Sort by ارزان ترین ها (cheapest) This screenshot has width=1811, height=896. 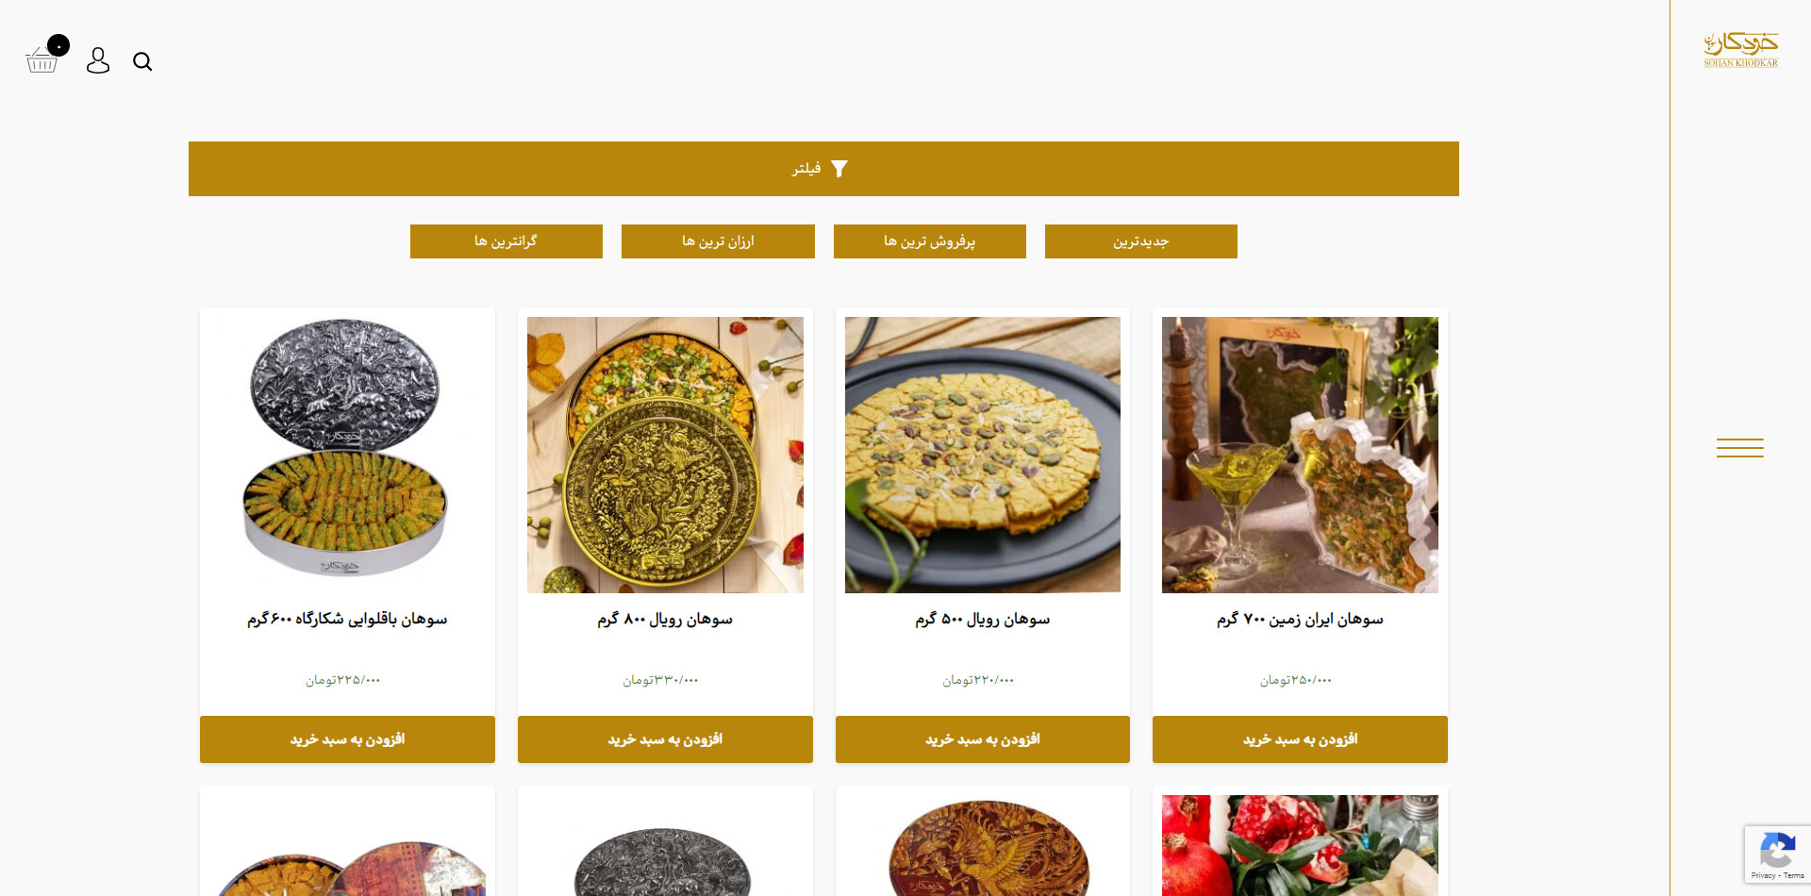coord(718,241)
